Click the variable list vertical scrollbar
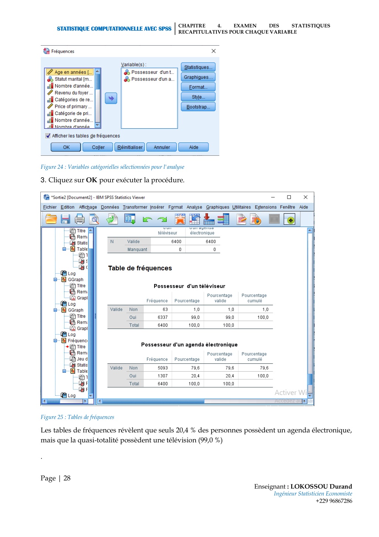Viewport: 379px width, 537px height. tap(98, 98)
